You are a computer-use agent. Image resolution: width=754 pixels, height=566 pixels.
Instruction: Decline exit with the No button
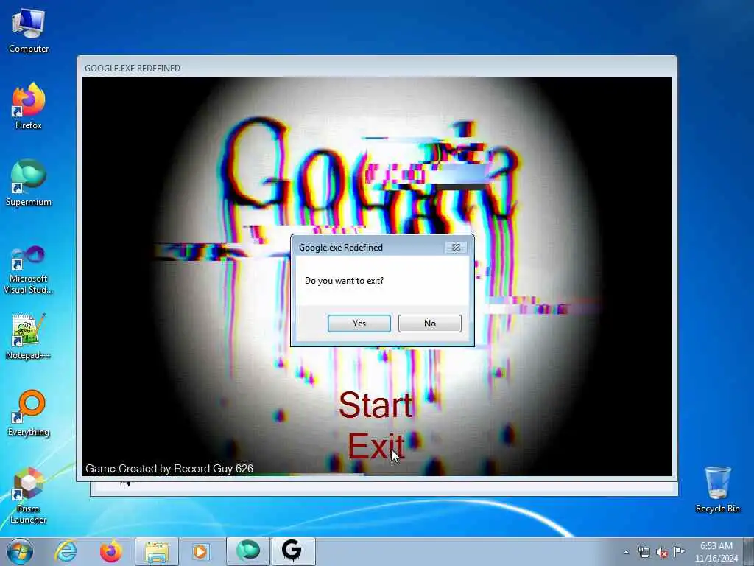[429, 324]
